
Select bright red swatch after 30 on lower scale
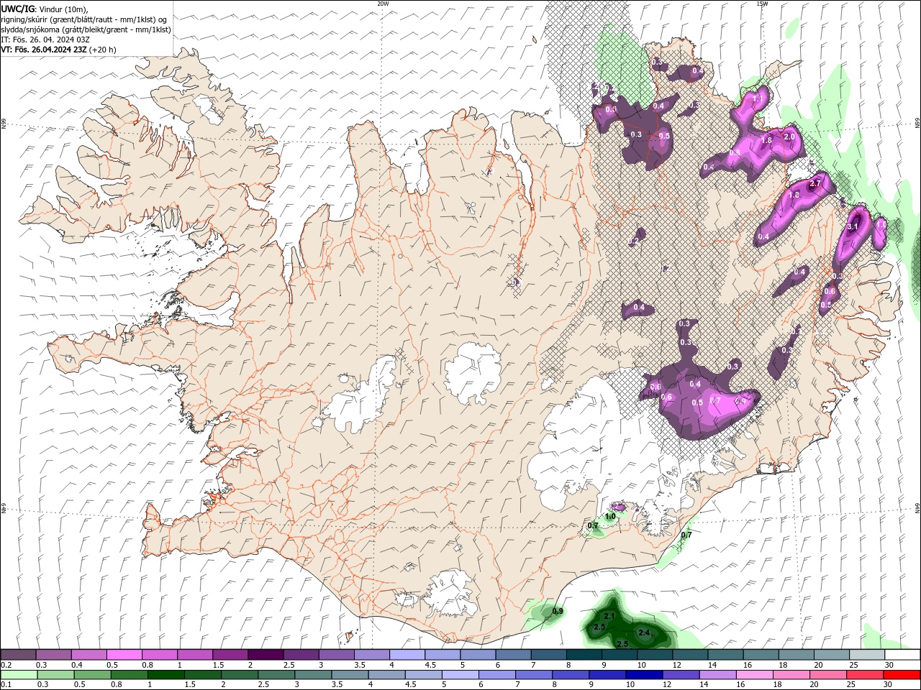click(x=902, y=675)
